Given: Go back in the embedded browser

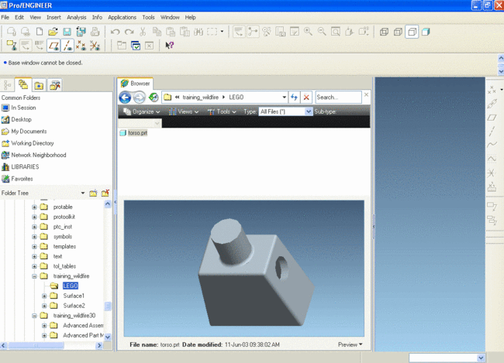Looking at the screenshot, I should [125, 98].
